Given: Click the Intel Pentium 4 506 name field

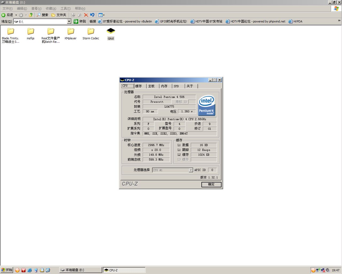Looking at the screenshot, I should click(169, 97).
